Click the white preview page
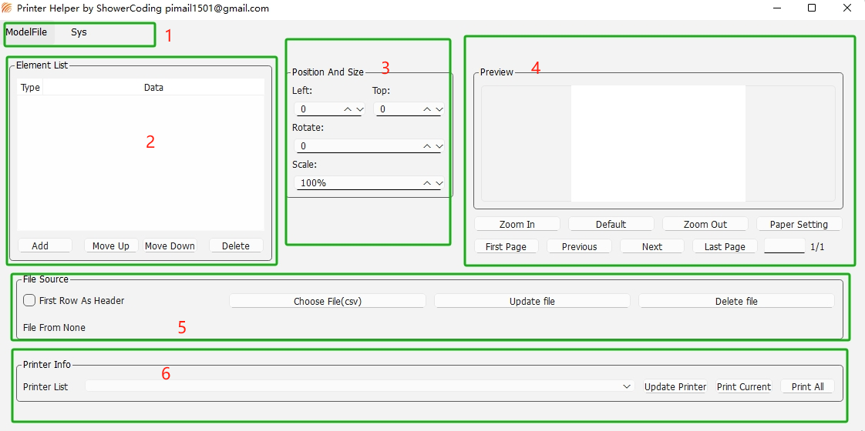This screenshot has height=431, width=865. click(658, 144)
